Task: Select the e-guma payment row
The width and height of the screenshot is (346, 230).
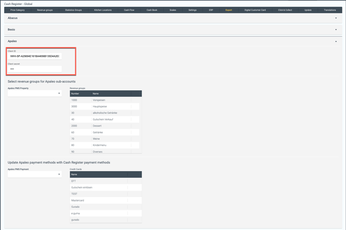Action: 106,213
